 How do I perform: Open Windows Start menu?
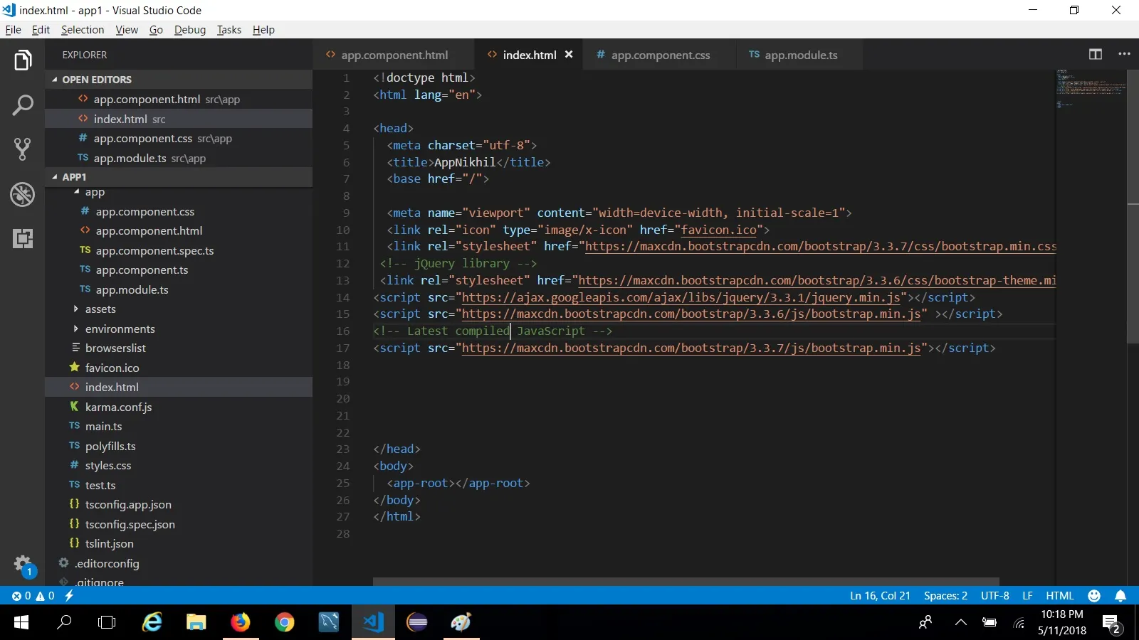(21, 623)
